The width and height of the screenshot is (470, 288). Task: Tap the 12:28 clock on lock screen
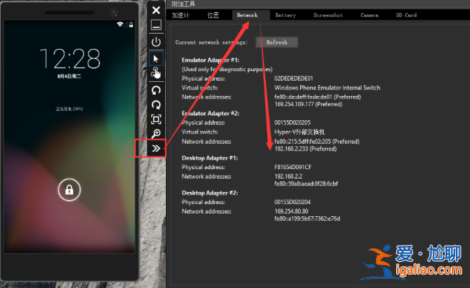pyautogui.click(x=69, y=59)
